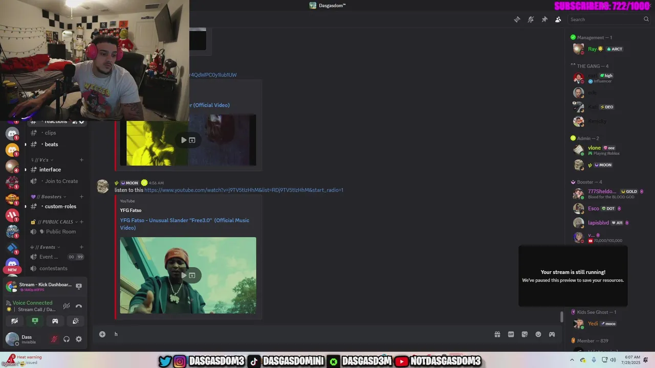Open Windows volume control
The image size is (655, 368).
click(614, 360)
